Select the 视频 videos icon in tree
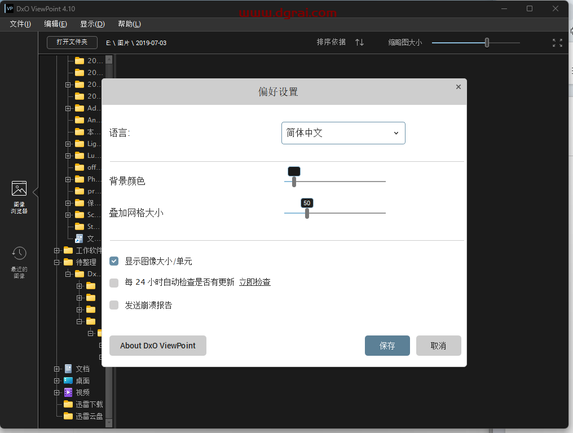This screenshot has width=573, height=433. point(68,392)
